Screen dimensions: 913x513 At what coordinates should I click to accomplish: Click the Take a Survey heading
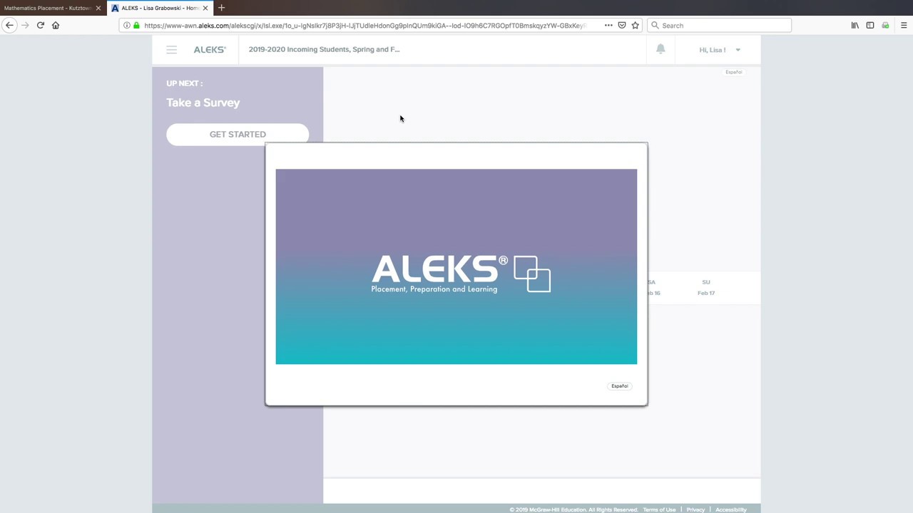203,103
